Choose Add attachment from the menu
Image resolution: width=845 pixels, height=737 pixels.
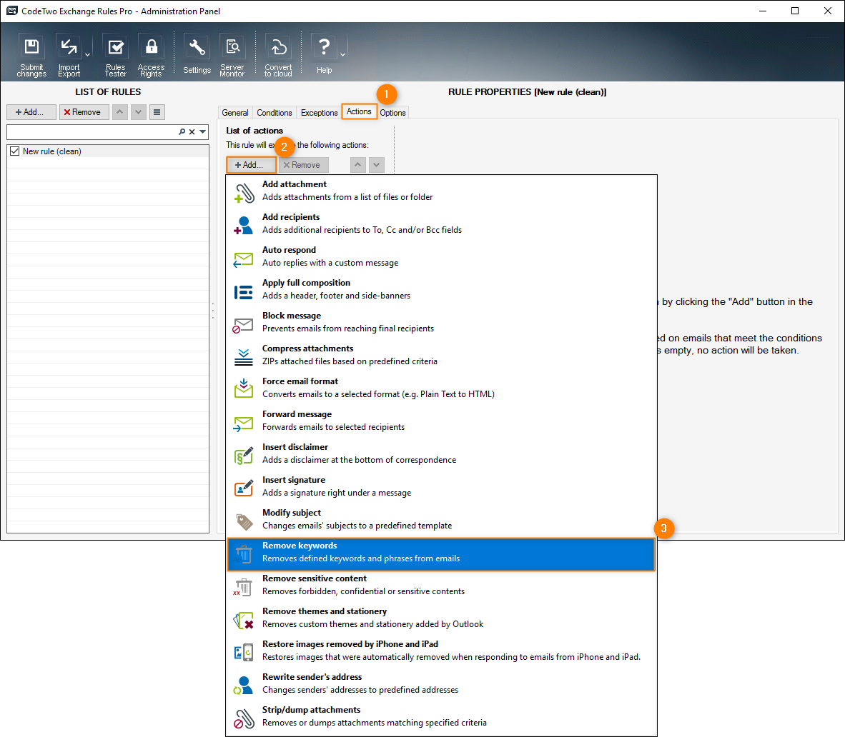pyautogui.click(x=441, y=191)
